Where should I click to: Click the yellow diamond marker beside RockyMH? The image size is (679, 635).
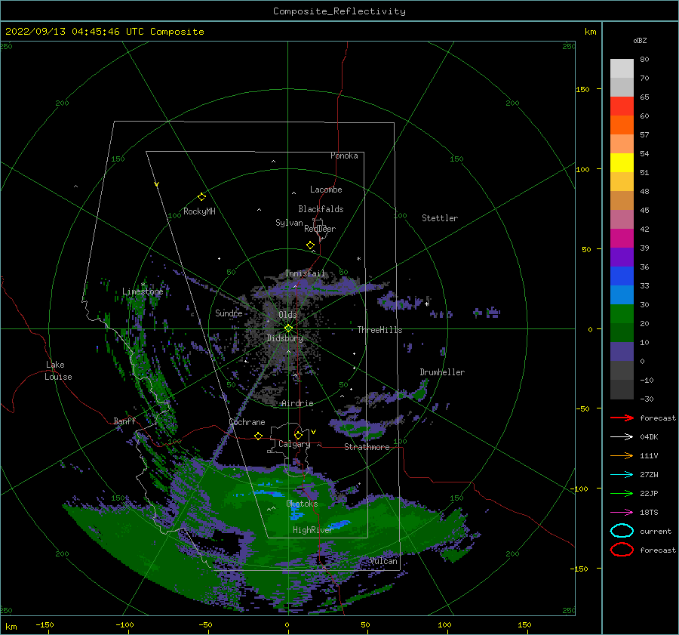pyautogui.click(x=201, y=197)
